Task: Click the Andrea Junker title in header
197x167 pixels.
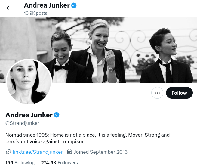Action: [x=47, y=5]
